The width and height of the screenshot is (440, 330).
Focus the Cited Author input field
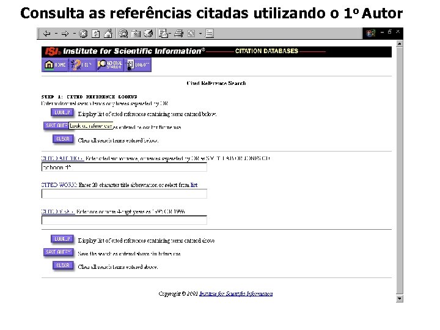click(124, 167)
